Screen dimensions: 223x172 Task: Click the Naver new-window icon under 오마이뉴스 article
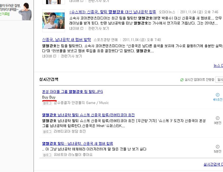click(82, 29)
